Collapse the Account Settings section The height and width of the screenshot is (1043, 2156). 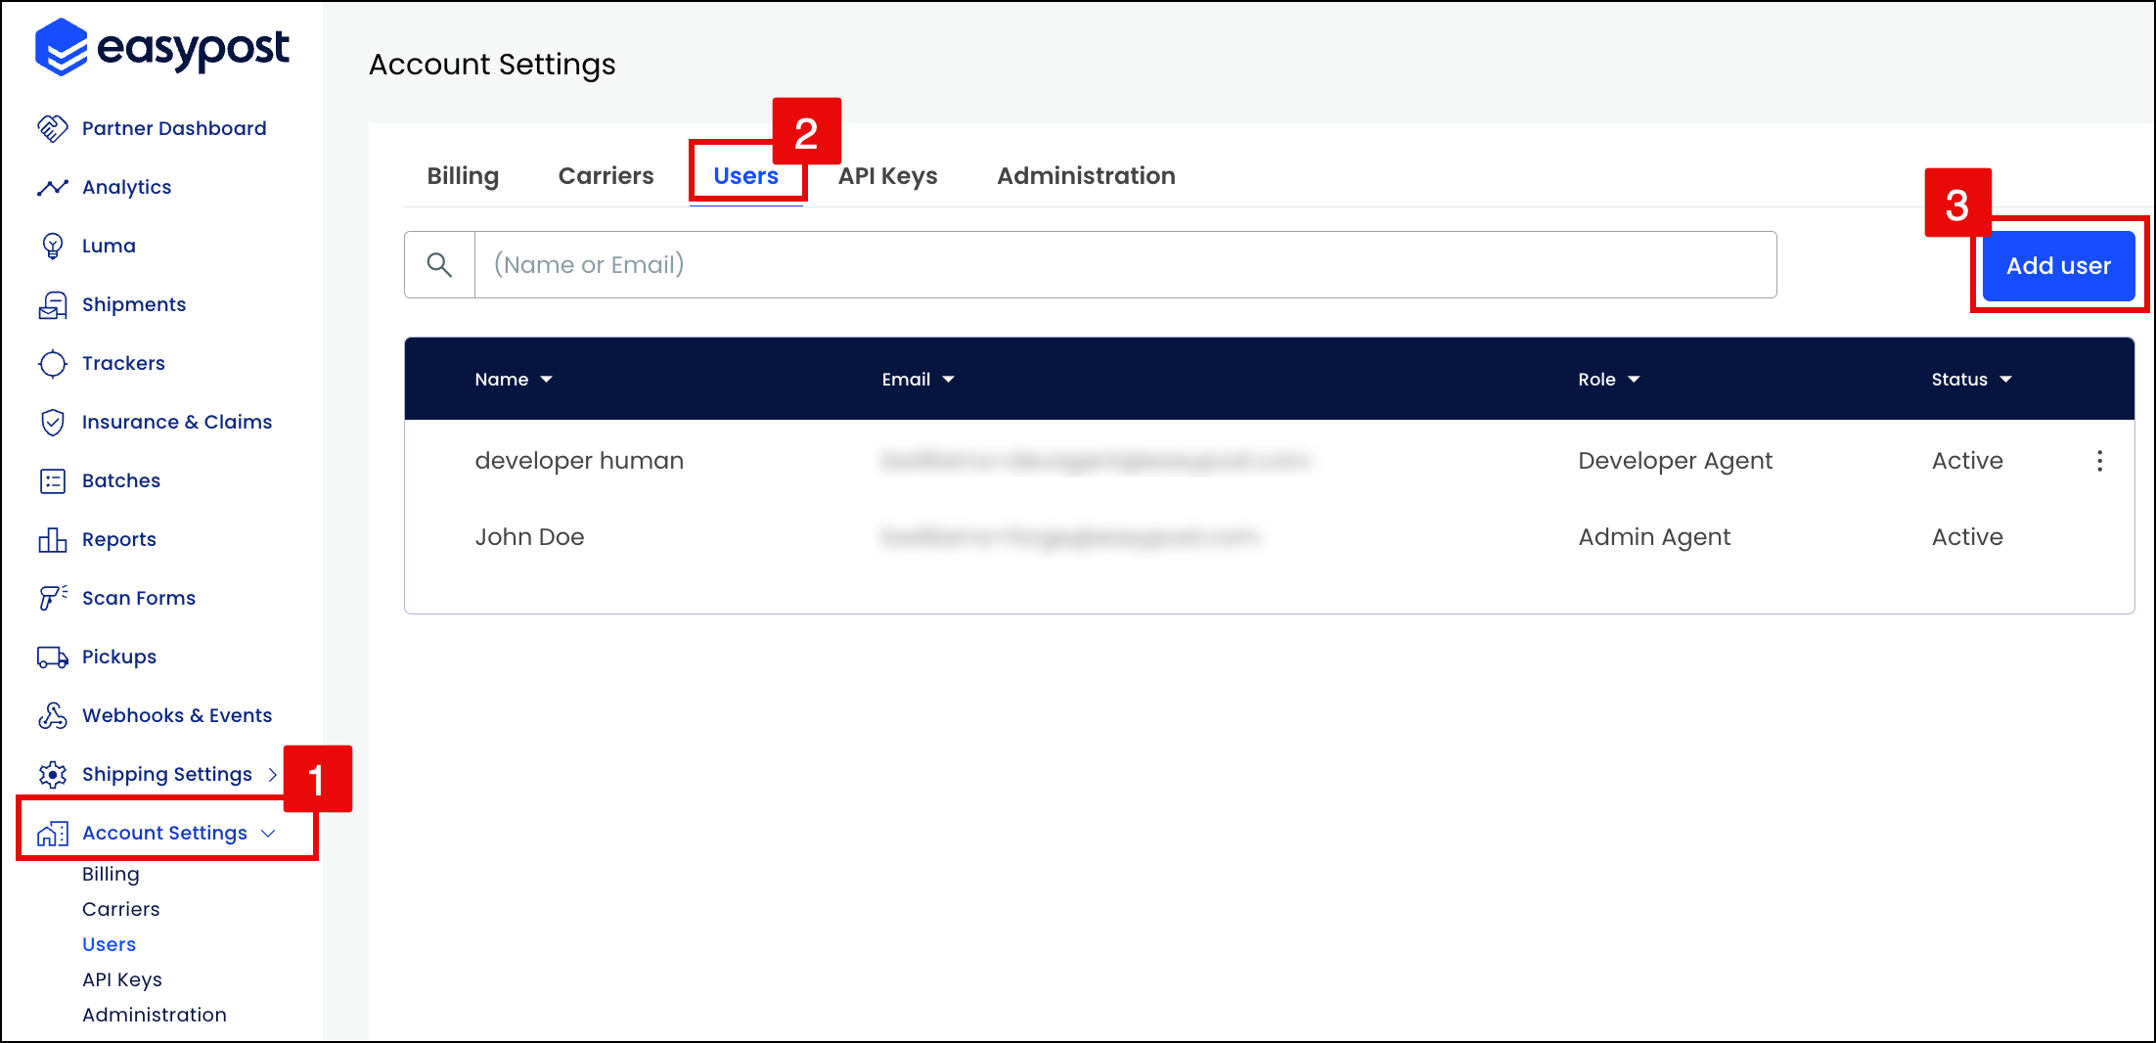pyautogui.click(x=268, y=833)
